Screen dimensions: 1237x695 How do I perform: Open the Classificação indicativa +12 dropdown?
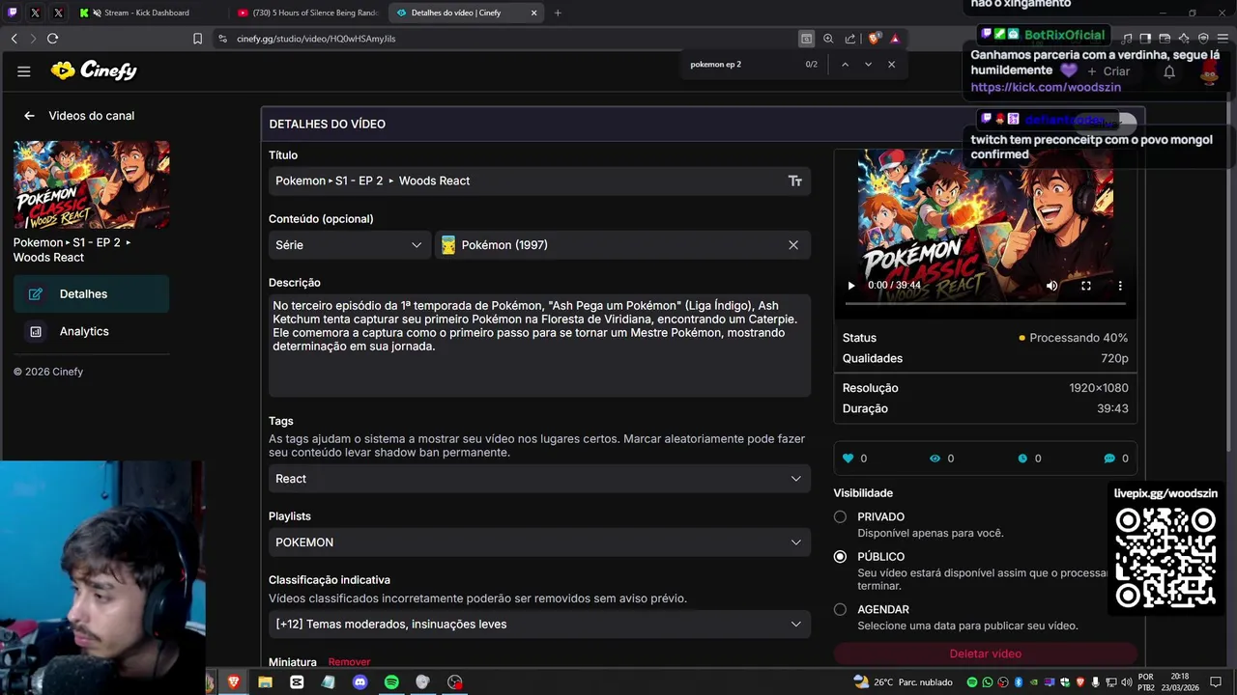pos(539,625)
